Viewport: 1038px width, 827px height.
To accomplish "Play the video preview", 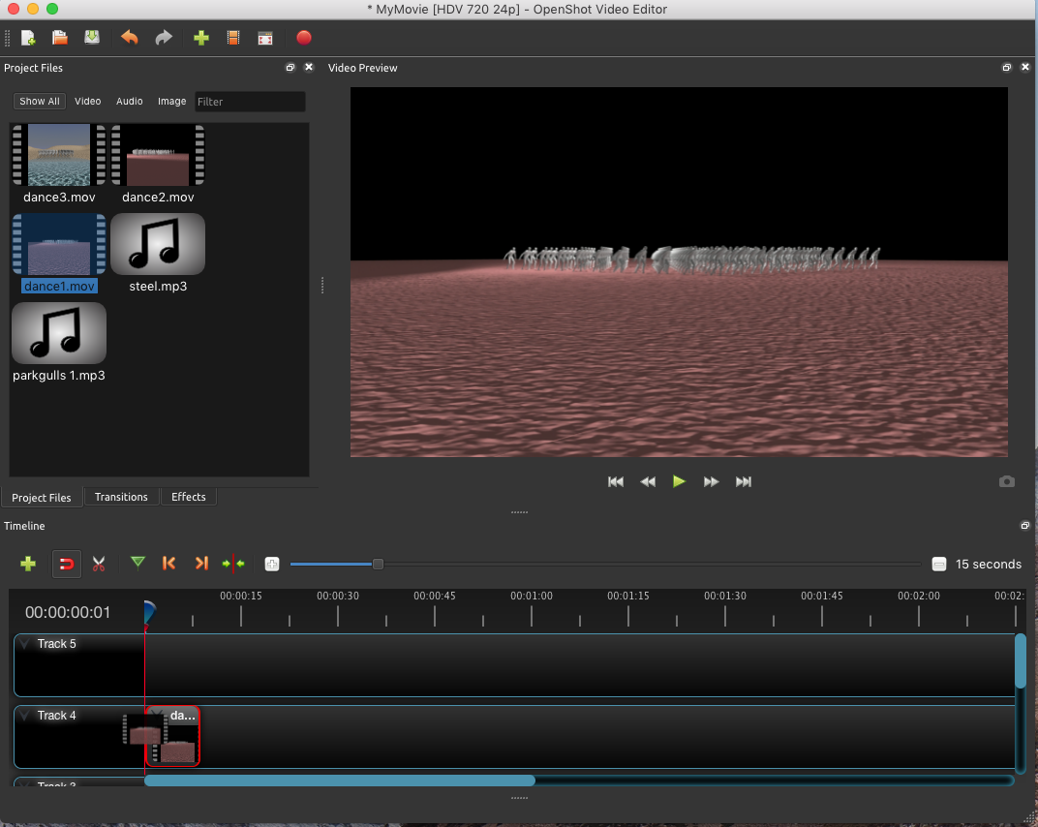I will [679, 482].
